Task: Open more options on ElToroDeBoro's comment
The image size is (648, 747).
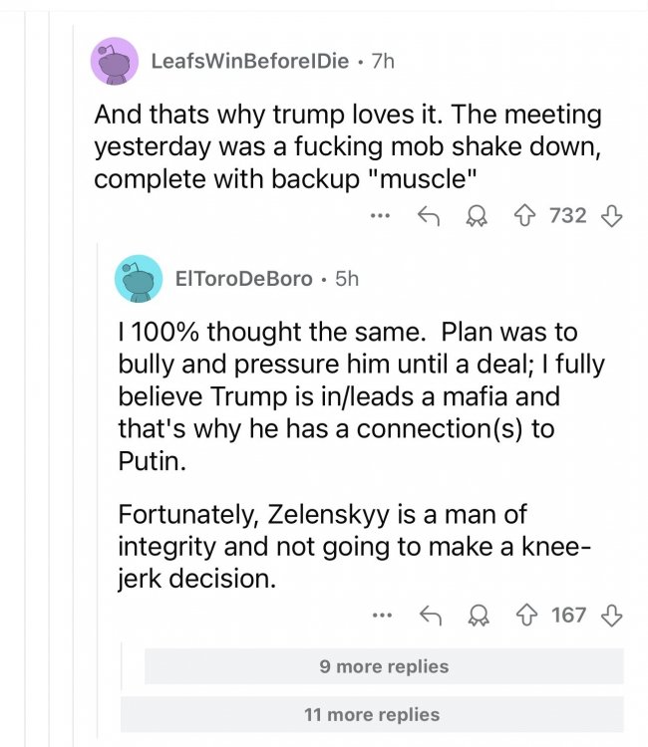Action: [381, 615]
